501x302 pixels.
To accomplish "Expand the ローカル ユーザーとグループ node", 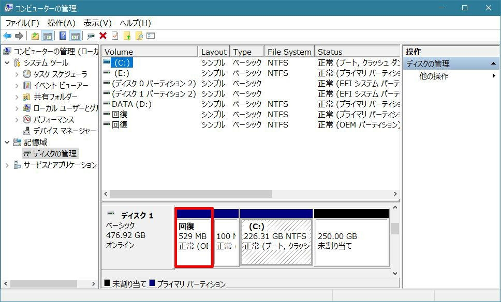I will pyautogui.click(x=17, y=108).
